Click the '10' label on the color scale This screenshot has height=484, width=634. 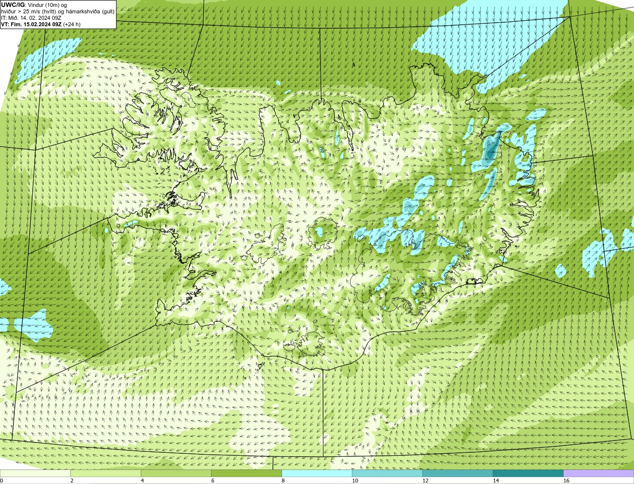[355, 481]
